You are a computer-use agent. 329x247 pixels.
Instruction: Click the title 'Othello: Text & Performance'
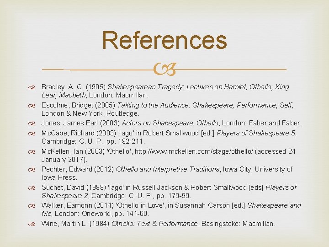pyautogui.click(x=154, y=224)
